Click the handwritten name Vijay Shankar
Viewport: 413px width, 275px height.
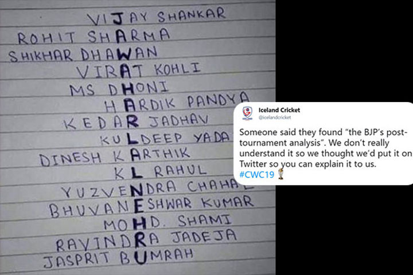pyautogui.click(x=156, y=16)
